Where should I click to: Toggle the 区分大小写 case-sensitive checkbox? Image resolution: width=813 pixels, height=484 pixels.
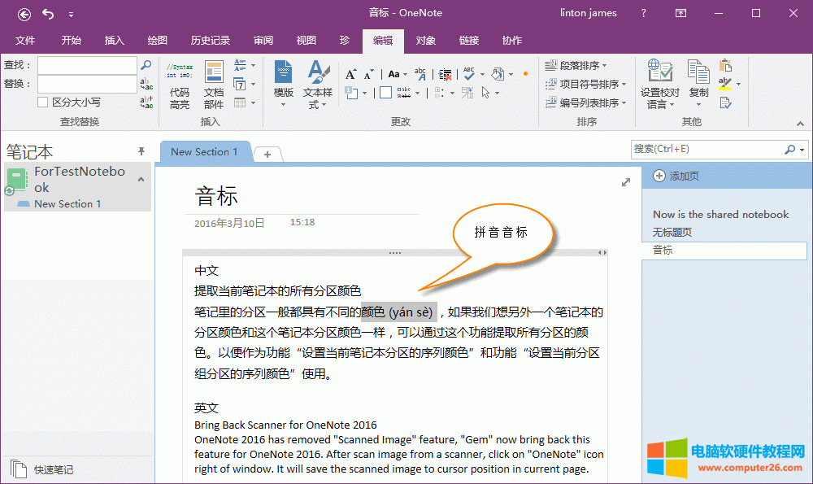pos(43,102)
